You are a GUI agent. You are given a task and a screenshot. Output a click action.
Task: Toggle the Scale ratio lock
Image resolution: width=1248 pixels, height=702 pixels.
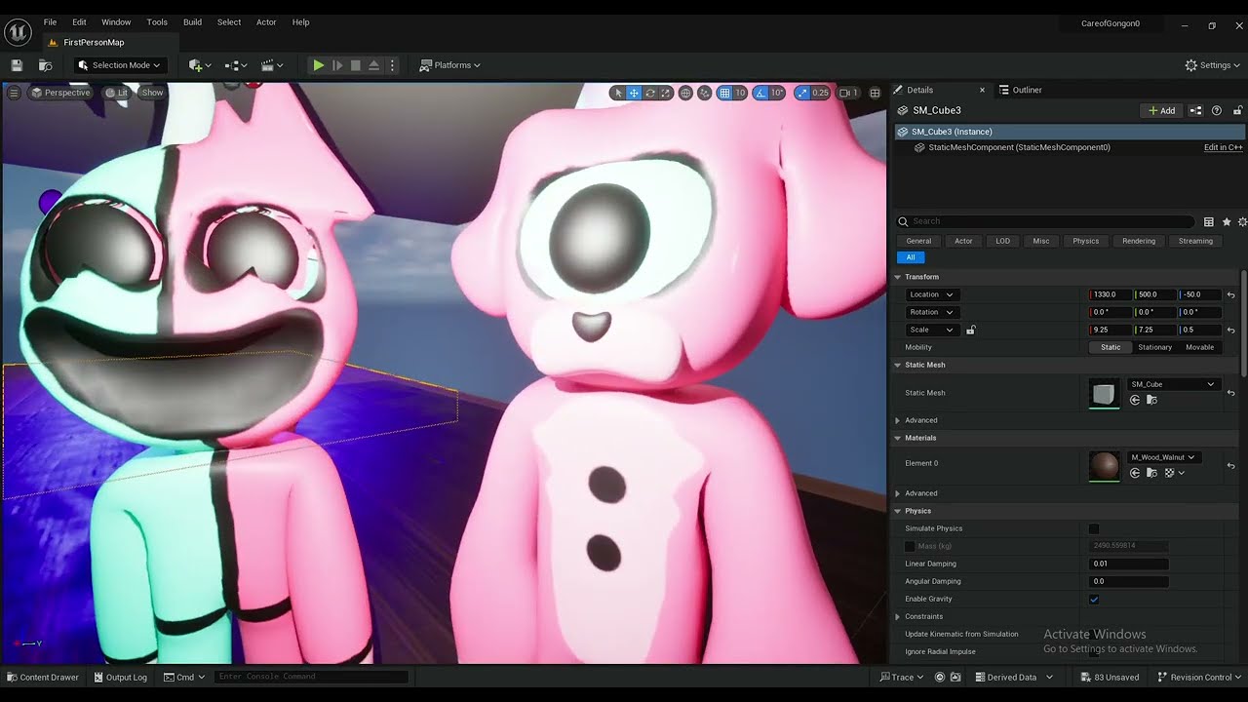970,330
